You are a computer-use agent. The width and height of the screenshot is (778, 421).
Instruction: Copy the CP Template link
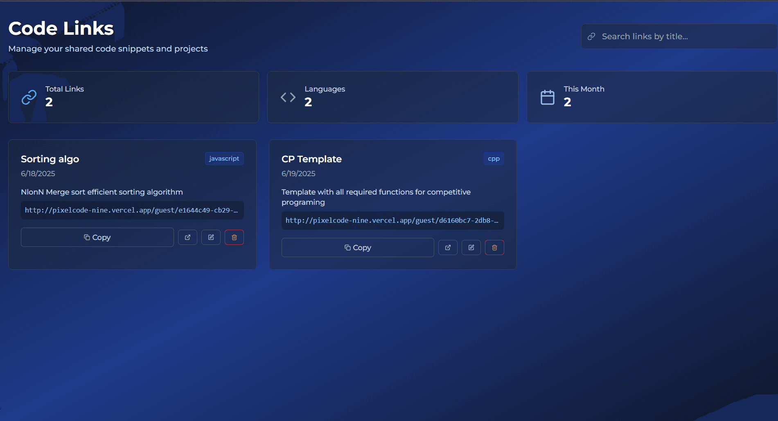click(358, 248)
